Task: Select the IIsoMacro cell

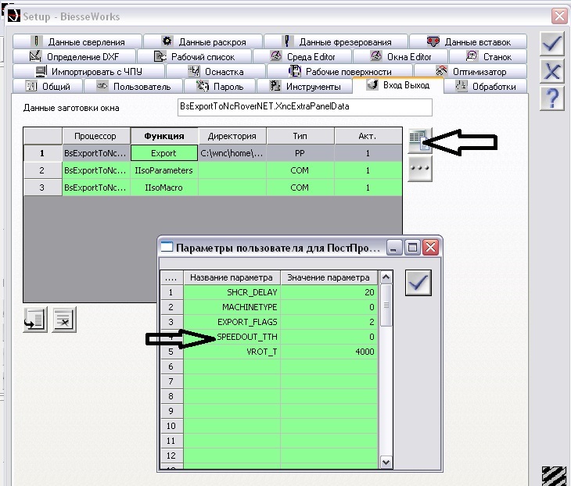Action: (164, 188)
